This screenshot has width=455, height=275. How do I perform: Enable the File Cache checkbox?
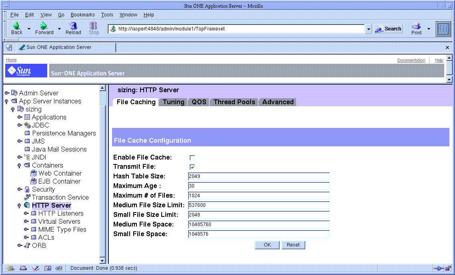(x=192, y=158)
